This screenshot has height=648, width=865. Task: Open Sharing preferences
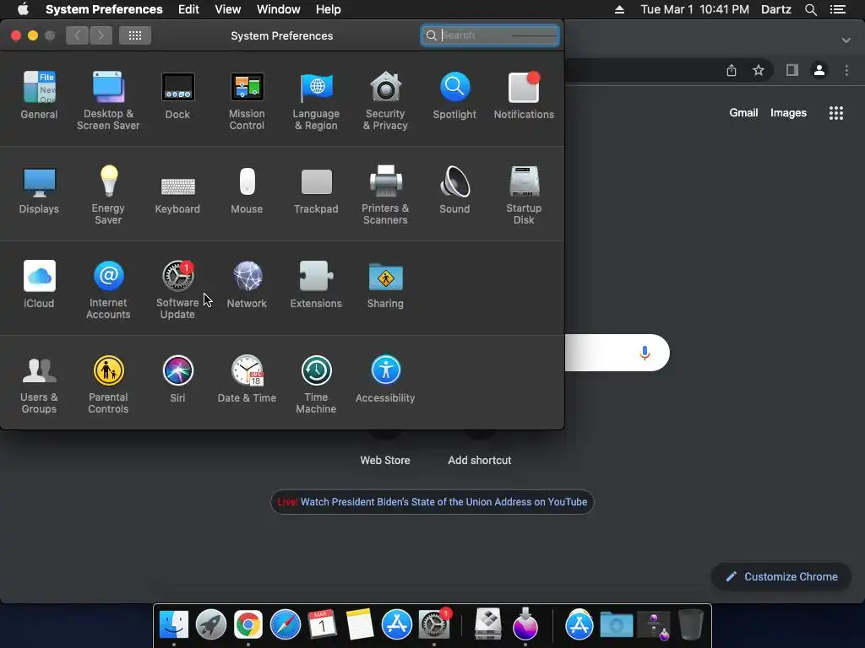pos(385,283)
